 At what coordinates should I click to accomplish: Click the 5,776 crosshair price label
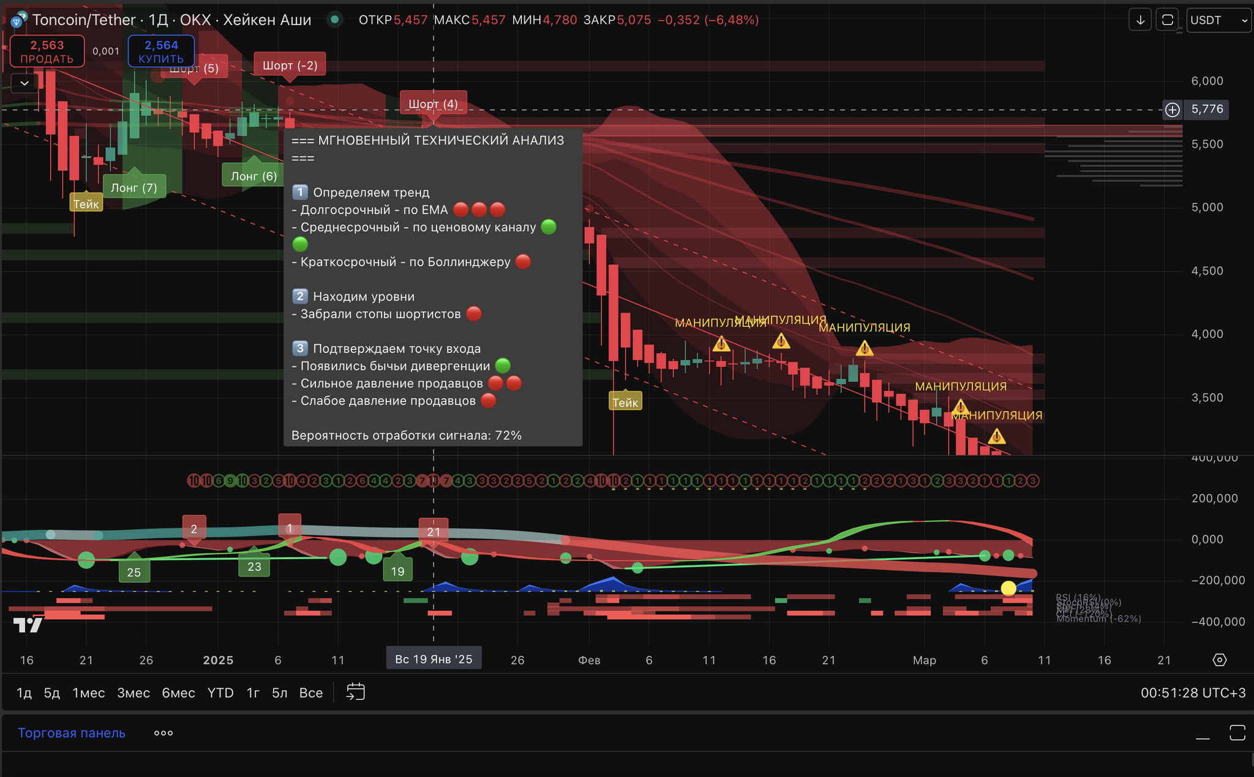[x=1207, y=110]
